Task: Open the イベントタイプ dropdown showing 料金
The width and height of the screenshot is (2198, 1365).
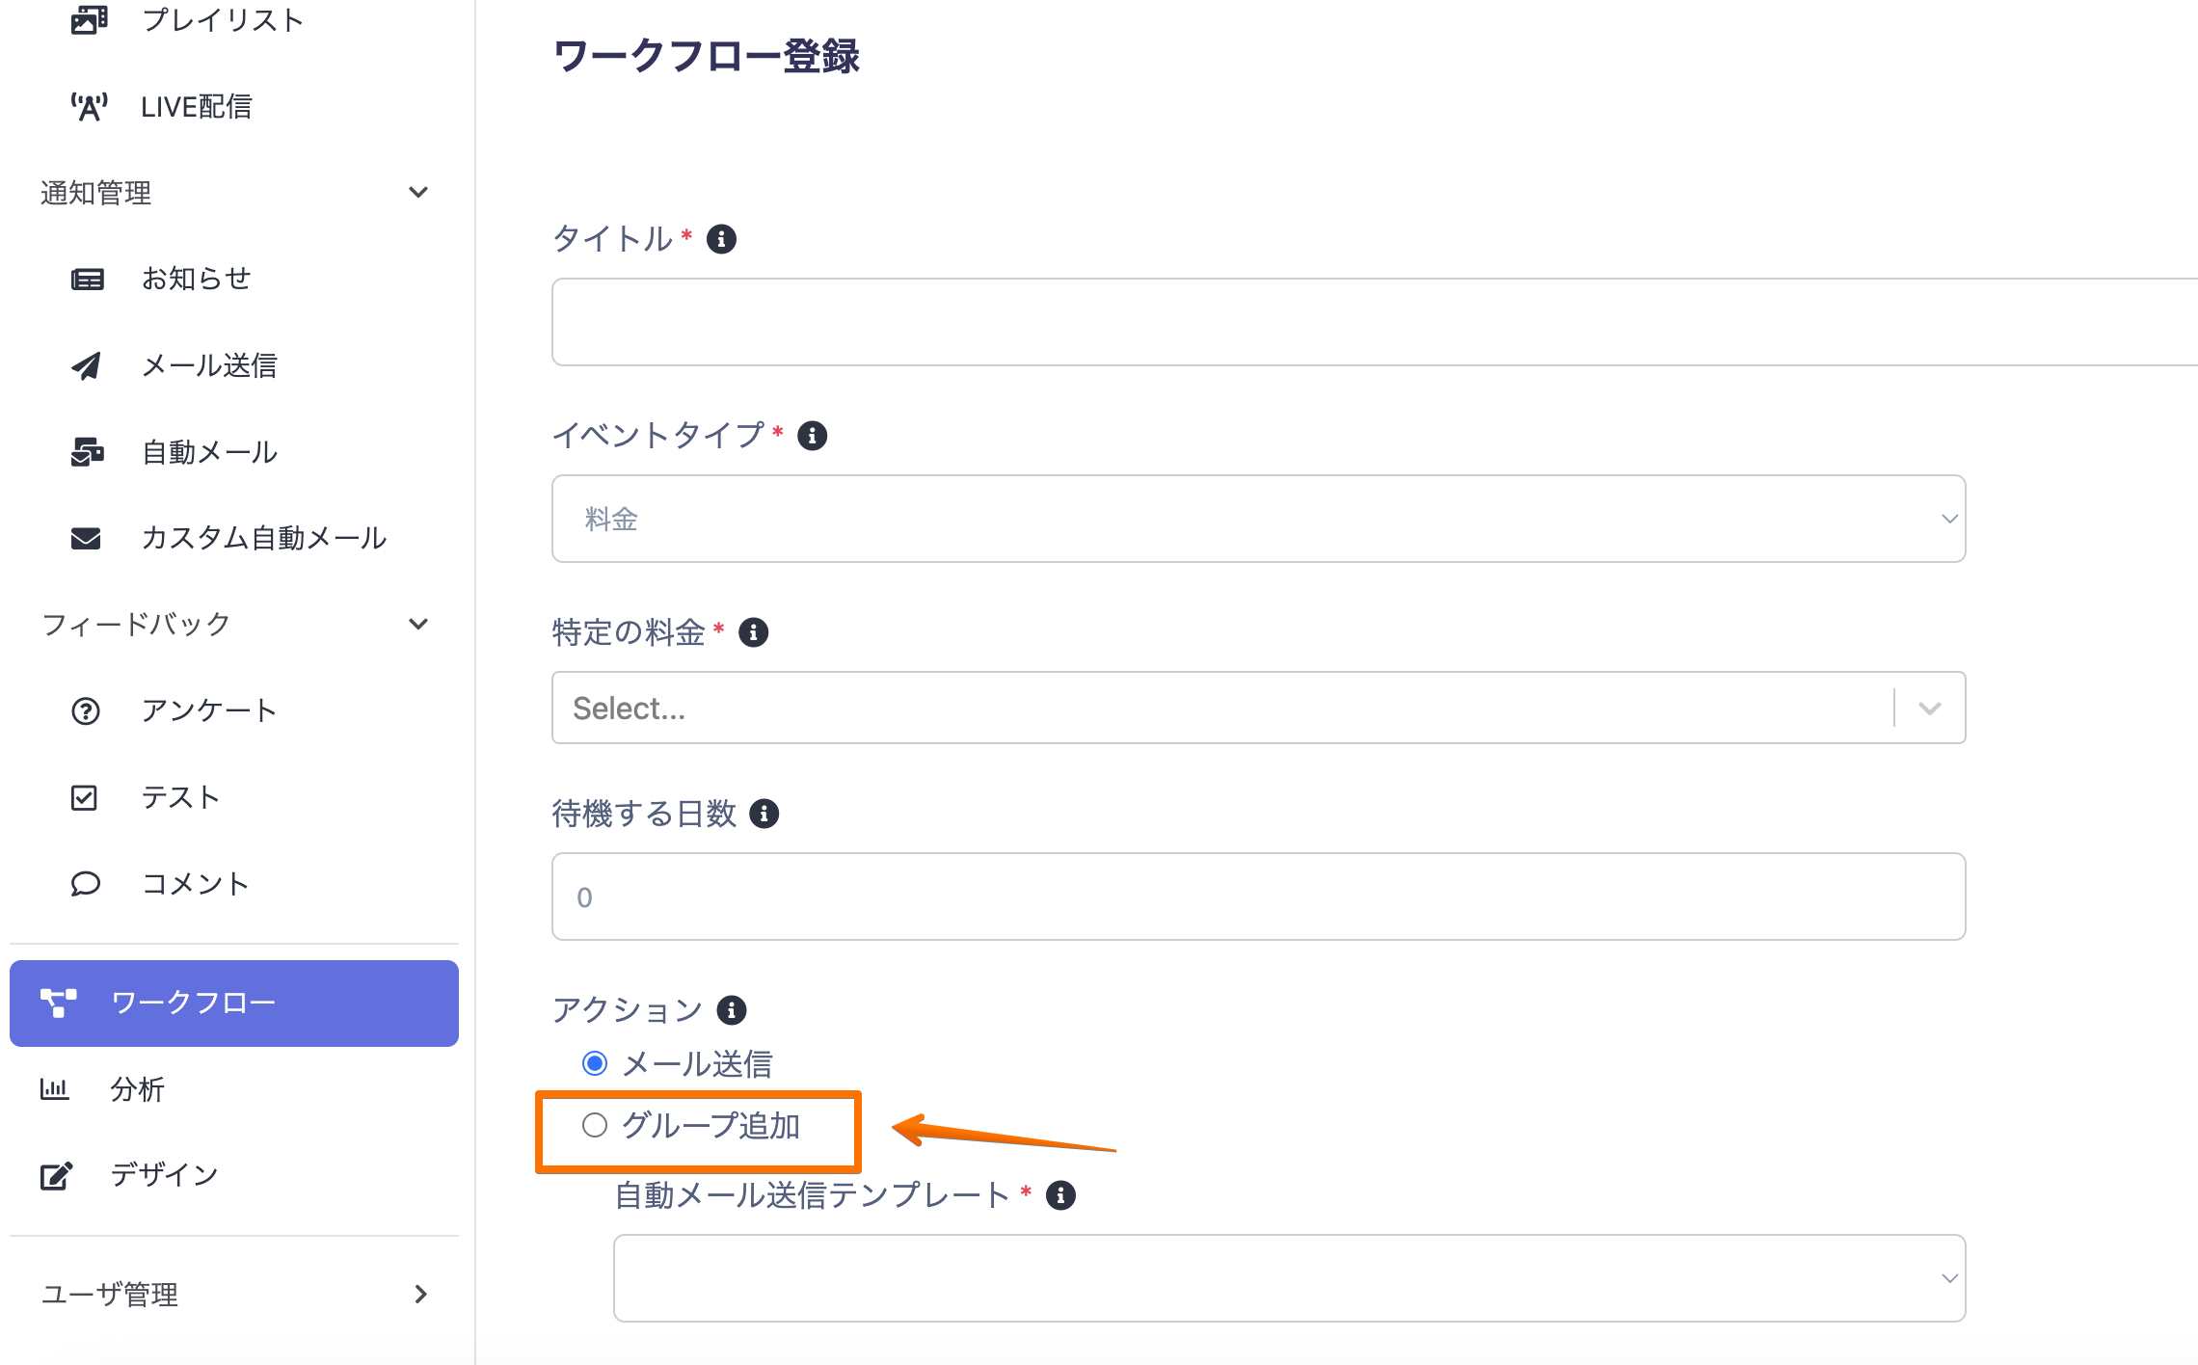Action: (x=1258, y=519)
